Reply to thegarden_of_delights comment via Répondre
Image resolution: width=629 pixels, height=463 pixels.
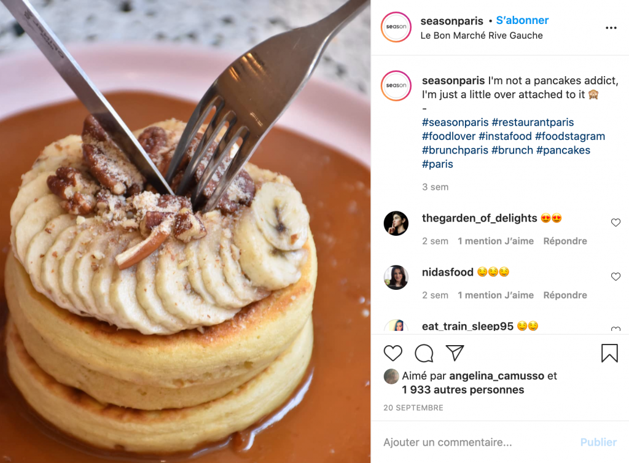click(565, 241)
